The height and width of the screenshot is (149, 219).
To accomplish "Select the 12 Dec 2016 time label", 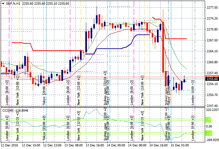I will [x=10, y=145].
